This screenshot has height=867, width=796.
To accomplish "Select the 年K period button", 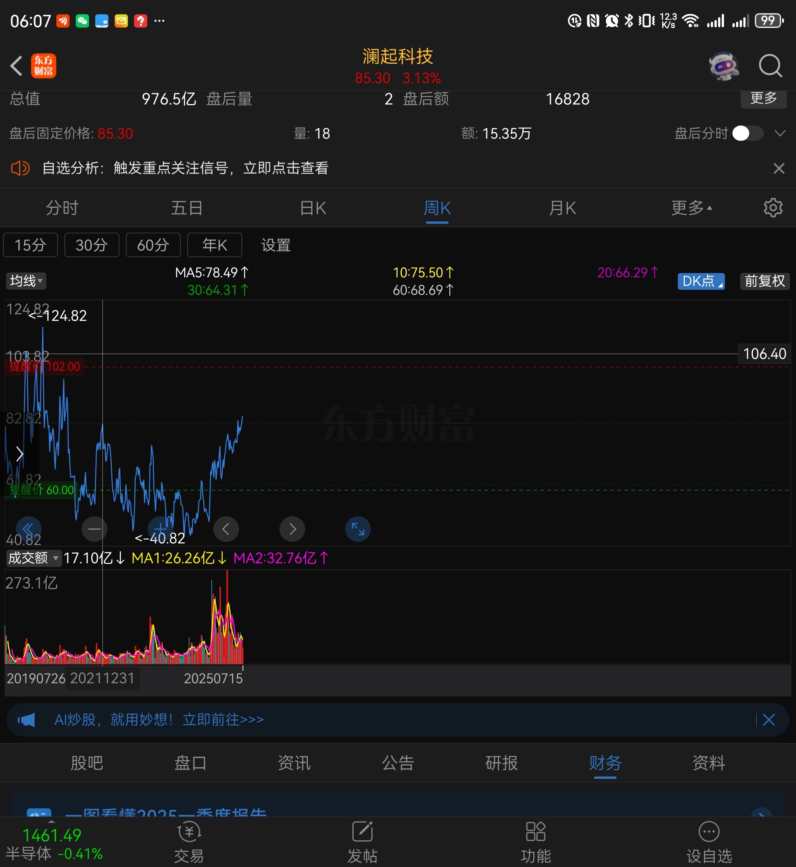I will point(215,245).
